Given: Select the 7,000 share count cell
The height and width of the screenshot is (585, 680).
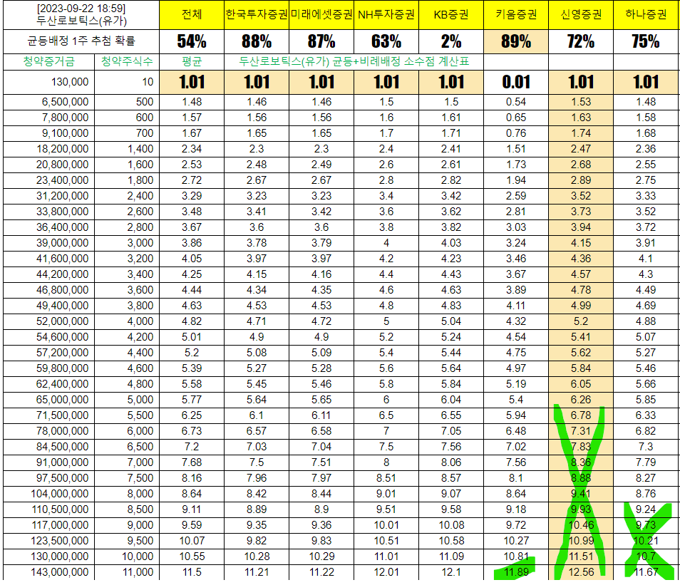Looking at the screenshot, I should [x=127, y=462].
